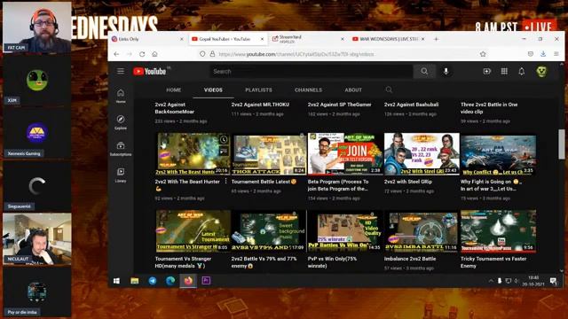568x319 pixels.
Task: Open Explore in the sidebar
Action: tap(121, 122)
